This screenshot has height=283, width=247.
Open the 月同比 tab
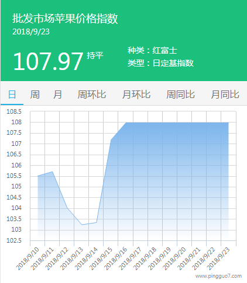(x=225, y=95)
